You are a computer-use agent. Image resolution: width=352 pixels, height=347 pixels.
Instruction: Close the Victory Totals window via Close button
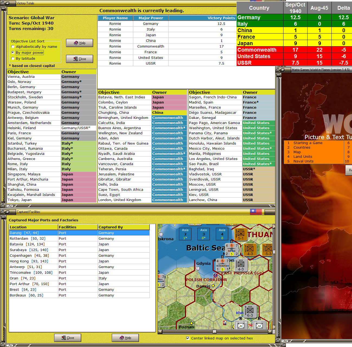[80, 59]
